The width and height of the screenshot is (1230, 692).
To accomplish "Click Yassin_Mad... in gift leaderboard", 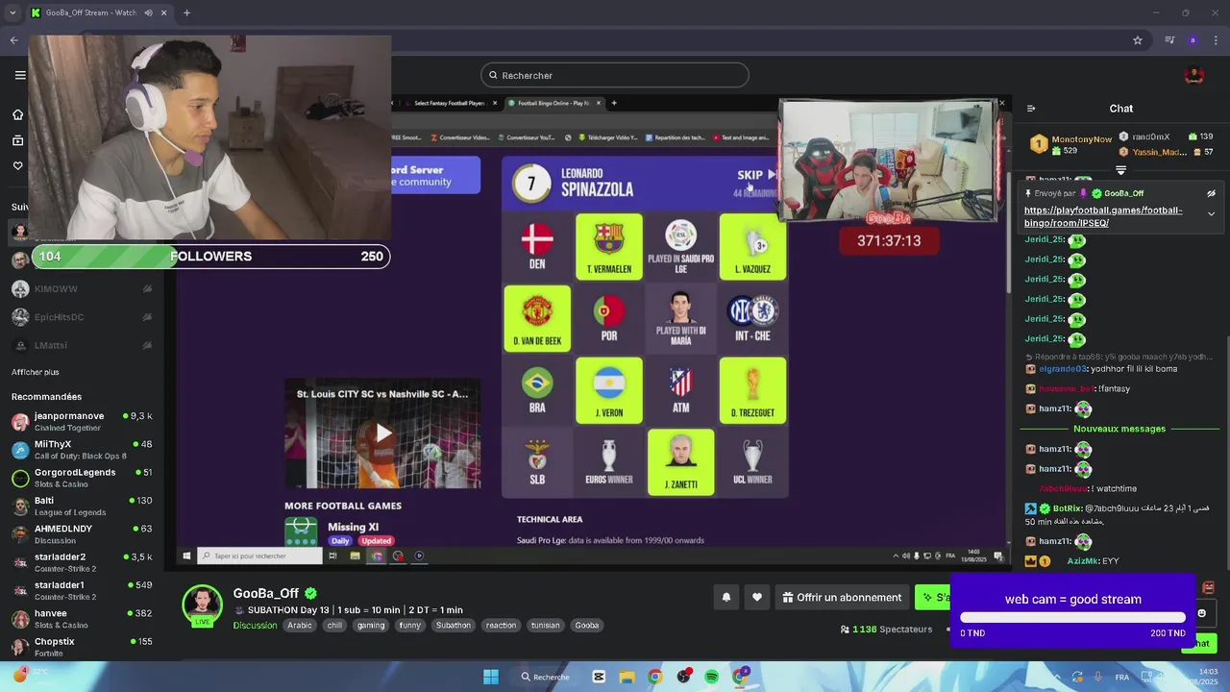I will pos(1159,152).
